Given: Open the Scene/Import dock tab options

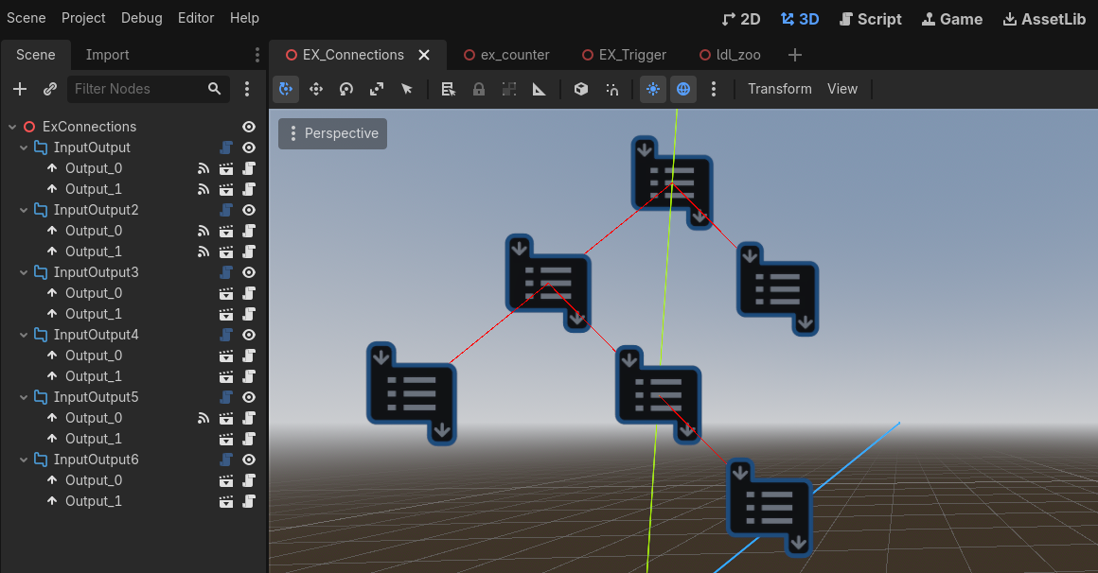Looking at the screenshot, I should 257,55.
